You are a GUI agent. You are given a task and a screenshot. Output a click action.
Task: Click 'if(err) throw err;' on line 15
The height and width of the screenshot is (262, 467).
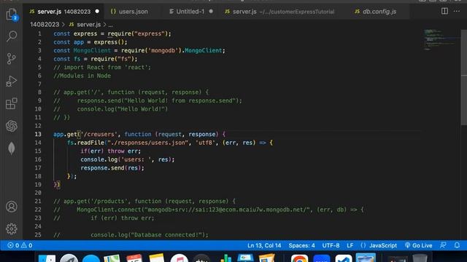(x=110, y=151)
